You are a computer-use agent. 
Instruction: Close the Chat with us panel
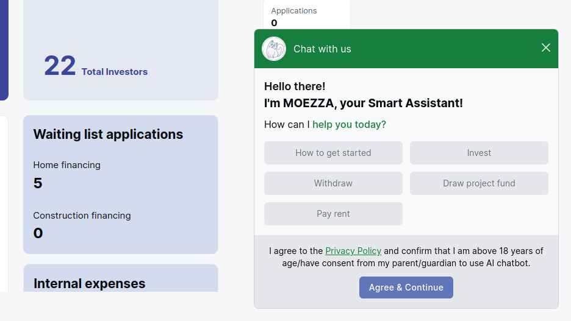(545, 48)
